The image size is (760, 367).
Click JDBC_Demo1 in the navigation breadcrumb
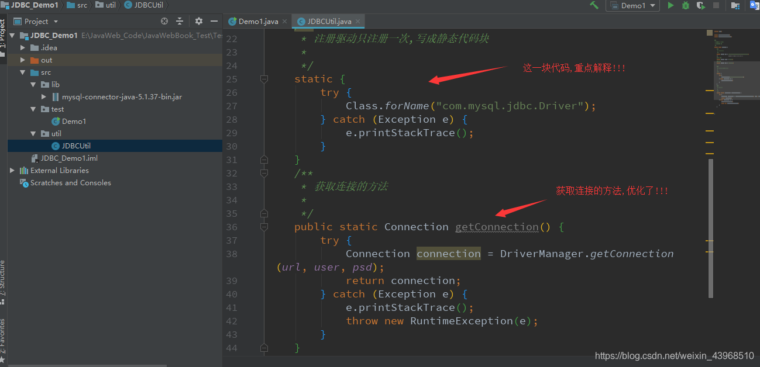click(x=29, y=5)
